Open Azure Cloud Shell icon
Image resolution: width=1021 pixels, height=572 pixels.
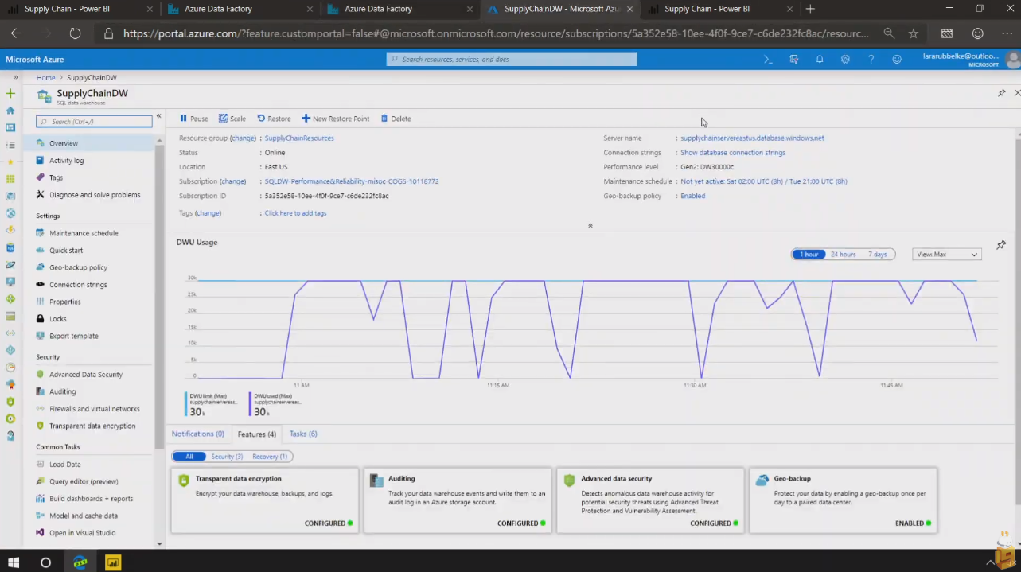point(768,60)
